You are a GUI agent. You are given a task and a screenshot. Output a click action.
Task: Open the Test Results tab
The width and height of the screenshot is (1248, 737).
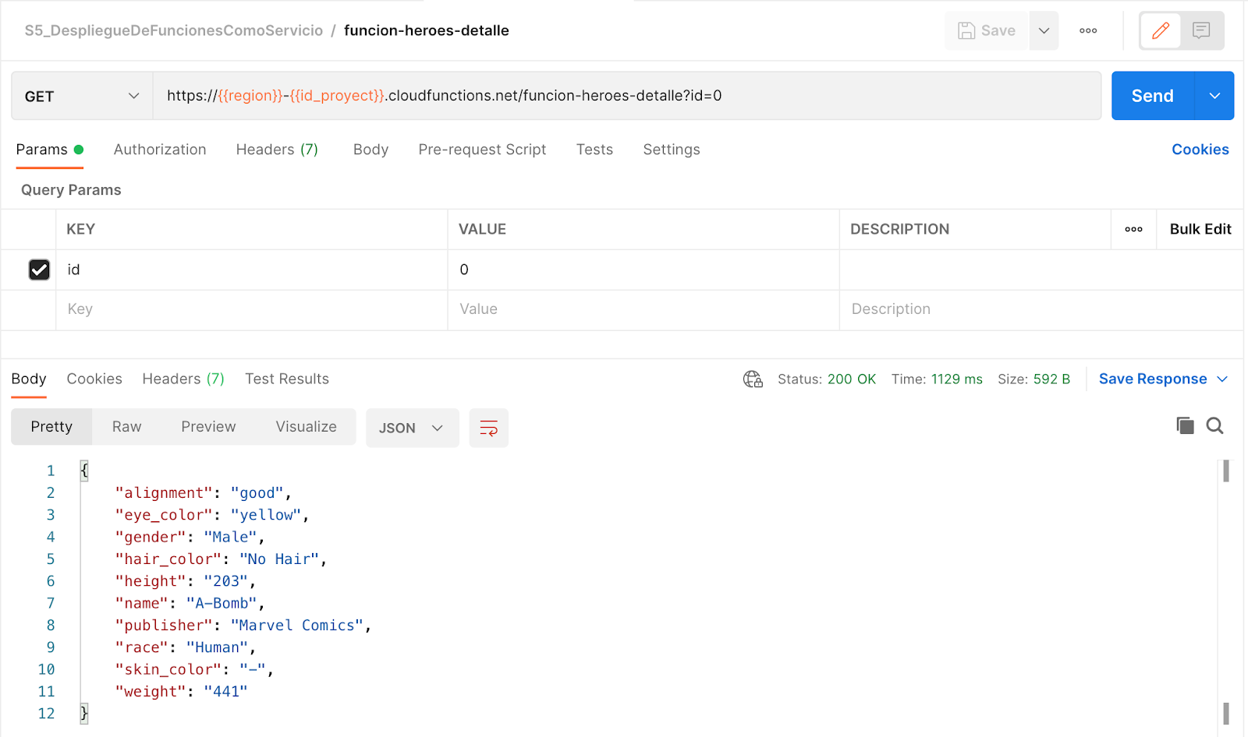click(x=287, y=379)
